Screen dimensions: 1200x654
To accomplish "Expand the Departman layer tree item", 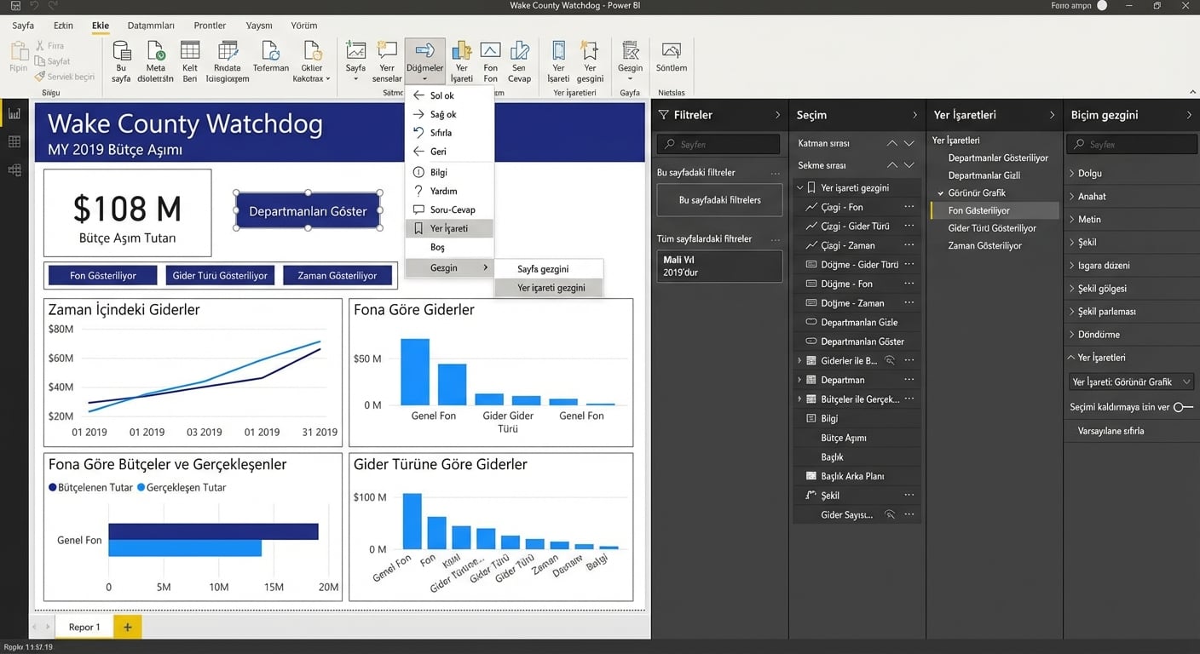I will pyautogui.click(x=799, y=380).
